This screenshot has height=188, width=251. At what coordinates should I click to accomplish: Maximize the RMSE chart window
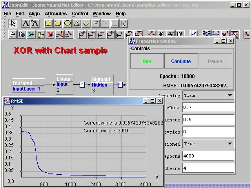pyautogui.click(x=153, y=101)
